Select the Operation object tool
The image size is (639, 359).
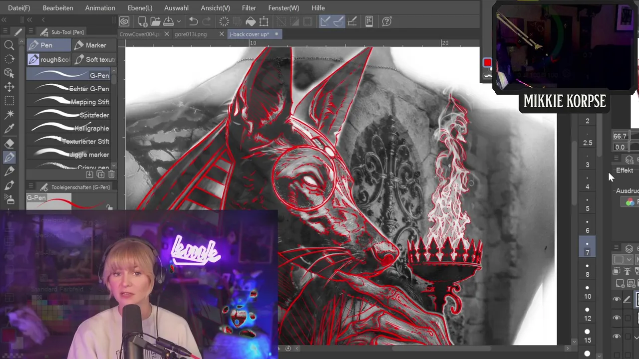[9, 73]
